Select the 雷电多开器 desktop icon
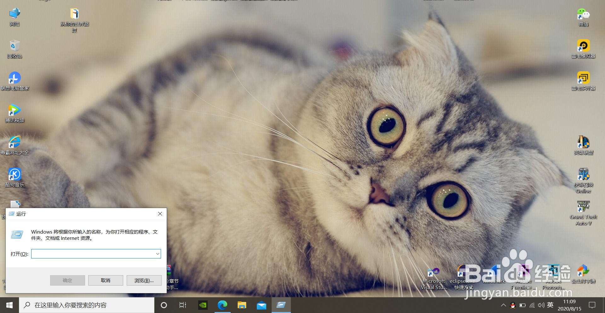The width and height of the screenshot is (605, 313). pos(583,81)
